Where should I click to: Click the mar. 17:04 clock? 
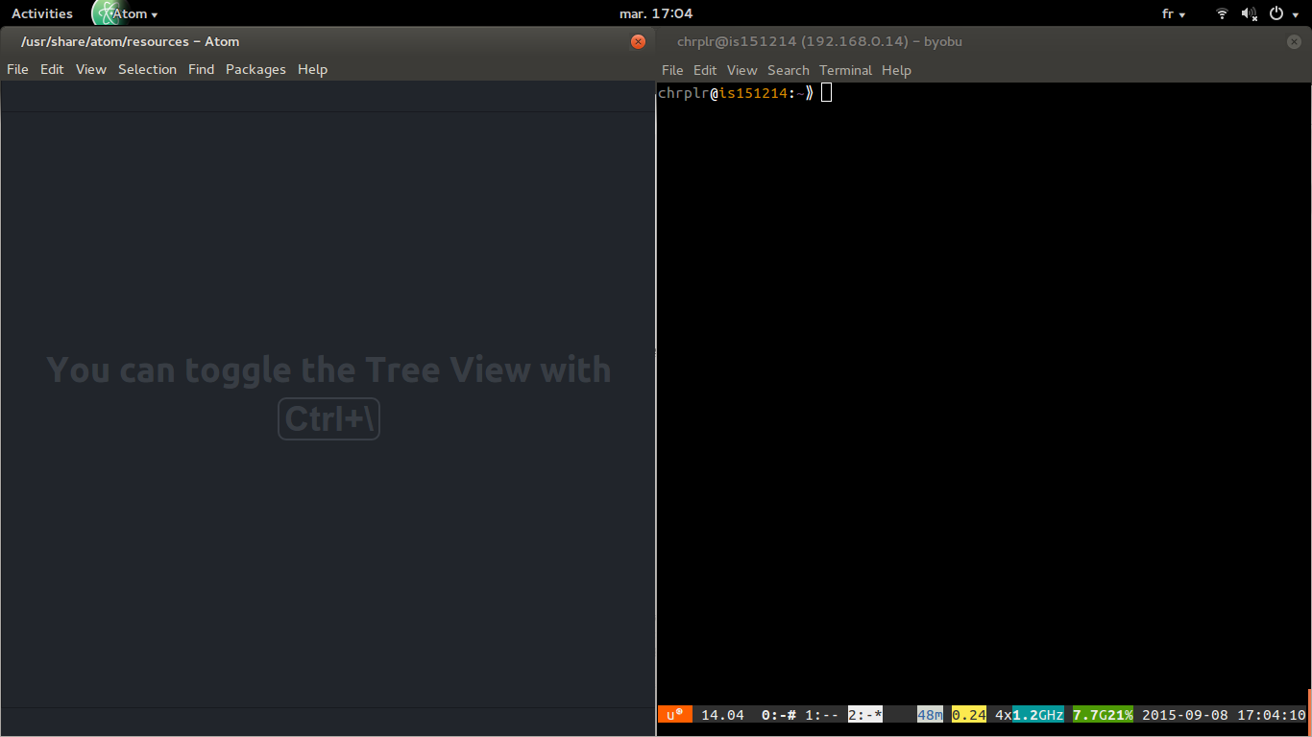click(656, 13)
